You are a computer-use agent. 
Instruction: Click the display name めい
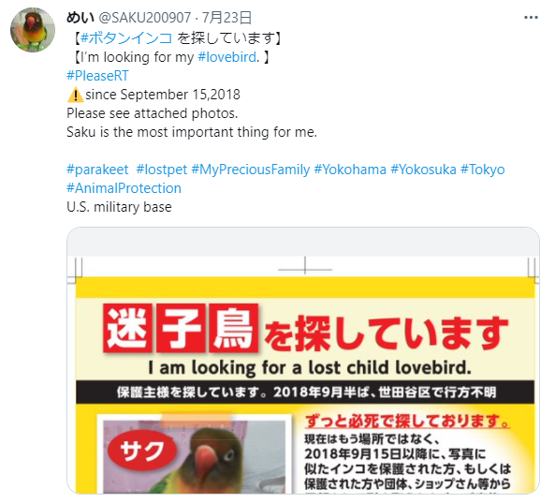pos(80,18)
